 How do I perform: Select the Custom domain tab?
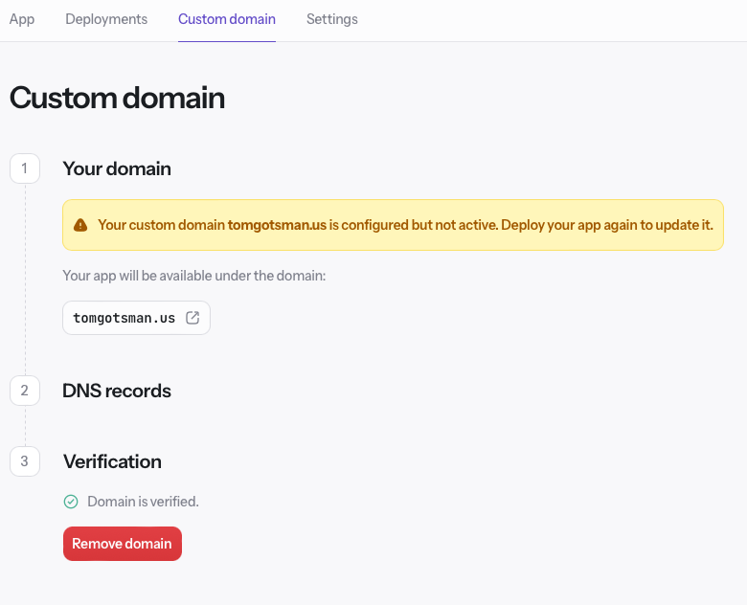coord(226,19)
